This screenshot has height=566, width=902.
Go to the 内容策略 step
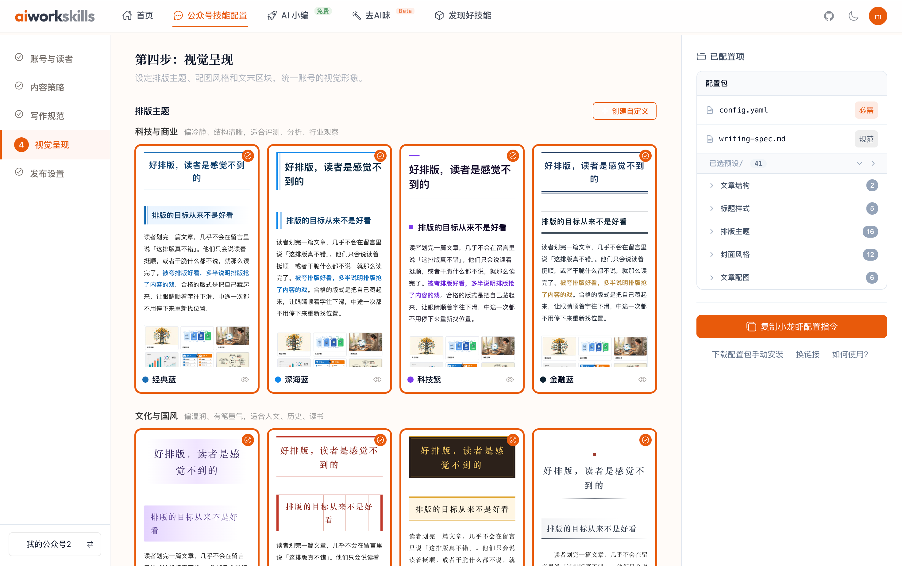pos(55,87)
